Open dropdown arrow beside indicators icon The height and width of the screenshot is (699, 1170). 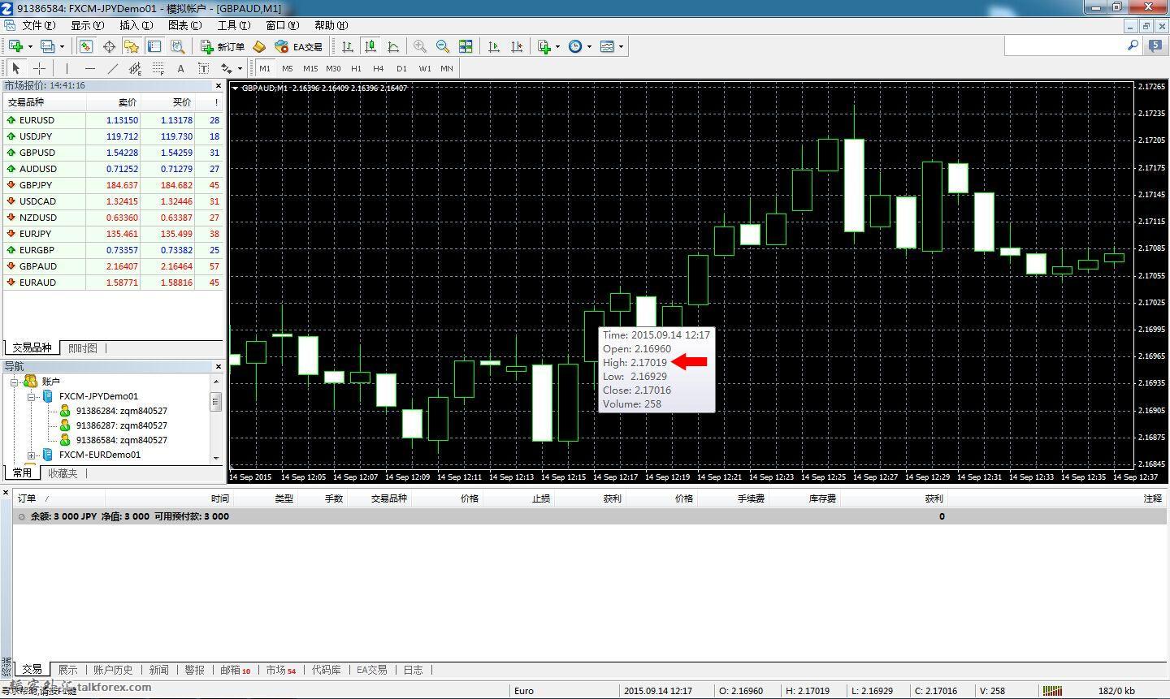click(557, 46)
